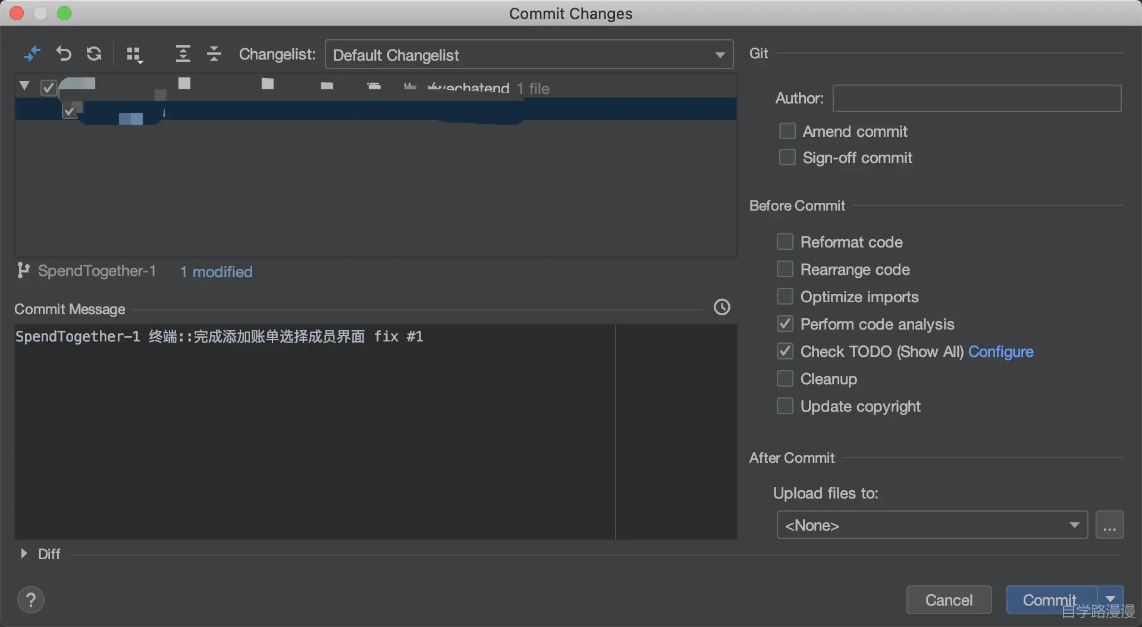
Task: Open commit message history clock icon
Action: click(721, 307)
